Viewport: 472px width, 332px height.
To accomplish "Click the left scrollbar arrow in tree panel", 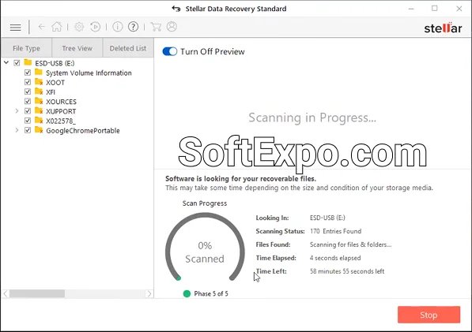I will [x=6, y=293].
